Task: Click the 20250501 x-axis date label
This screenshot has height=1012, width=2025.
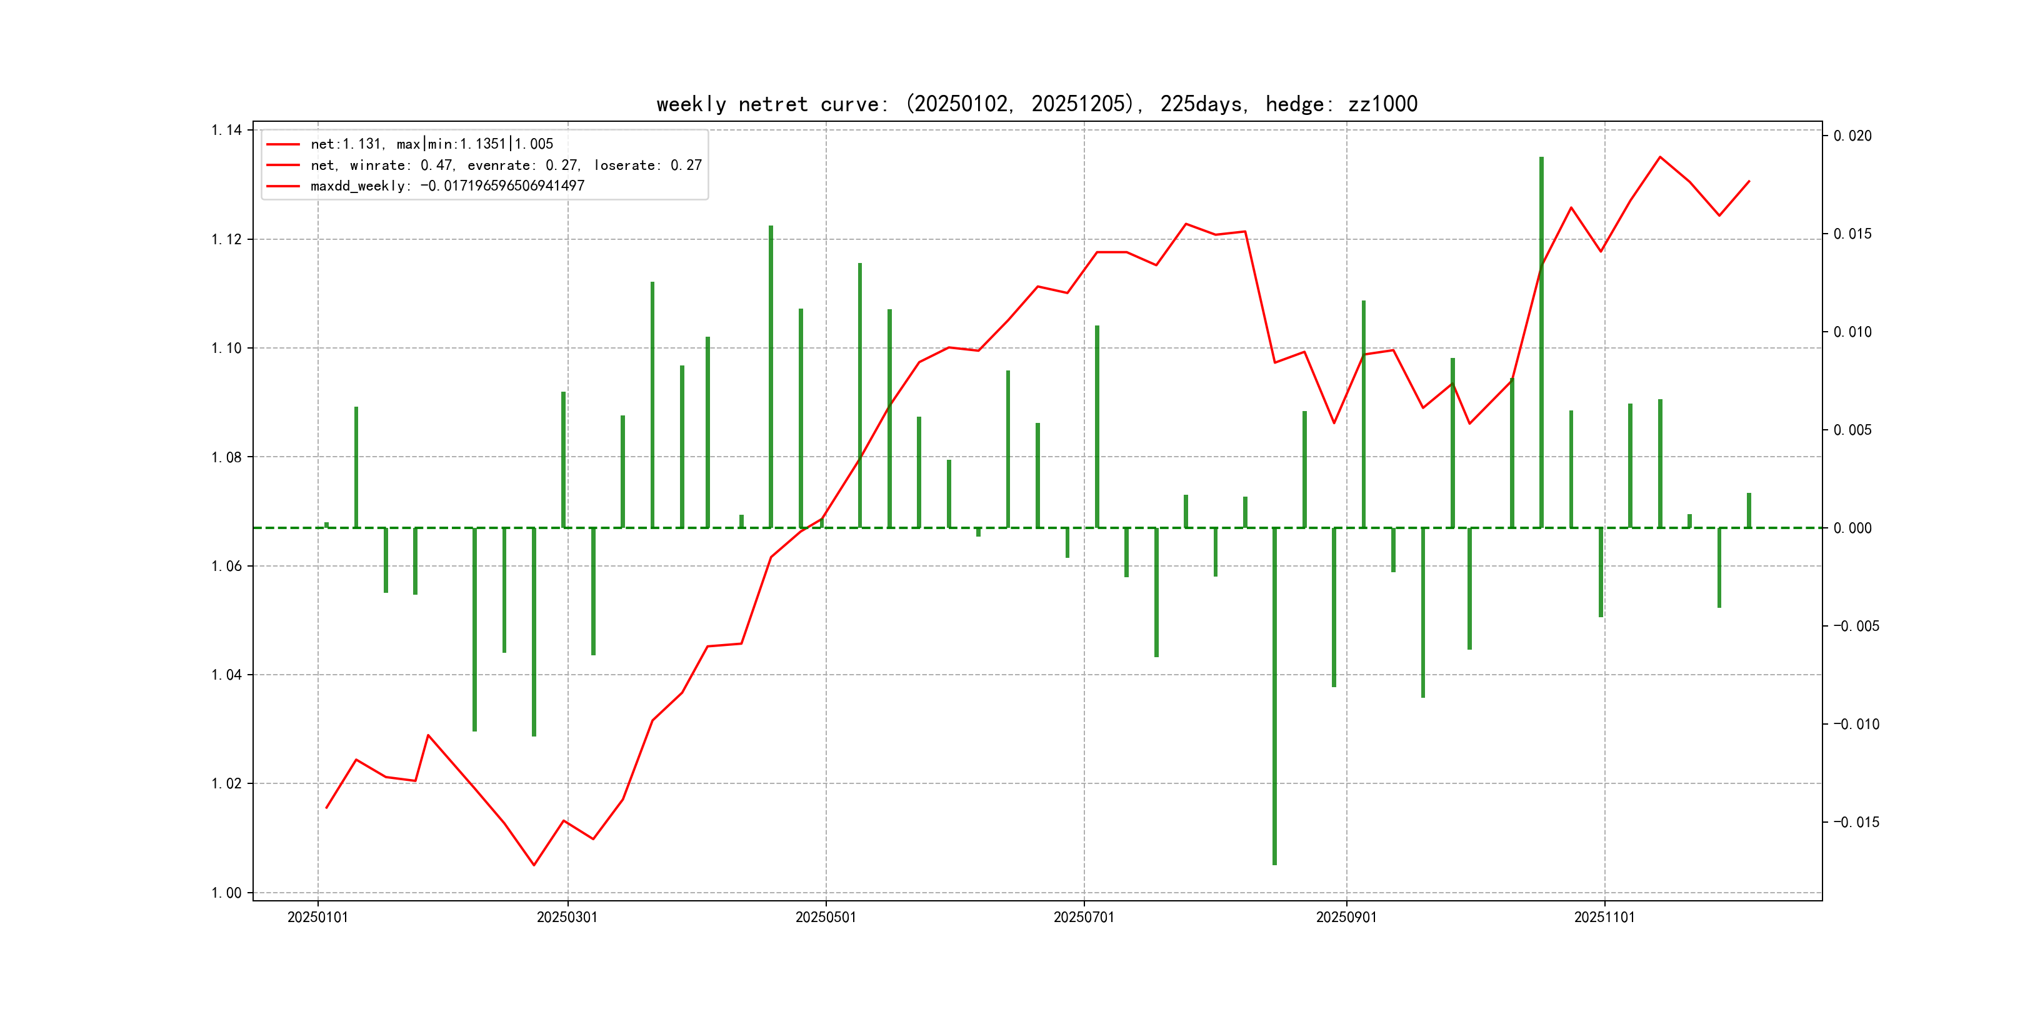Action: 826,917
